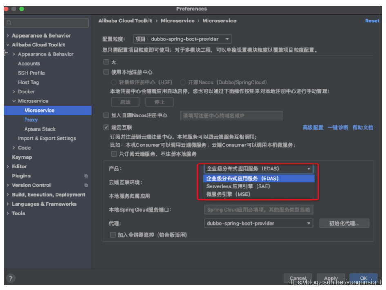
Task: Click the Nacos registry domain or IP field
Action: (232, 115)
